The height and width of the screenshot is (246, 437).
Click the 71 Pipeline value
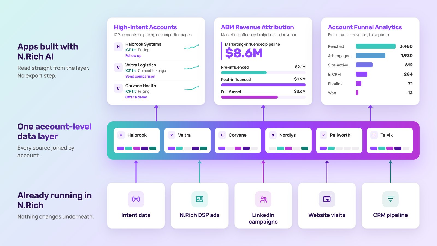click(410, 84)
